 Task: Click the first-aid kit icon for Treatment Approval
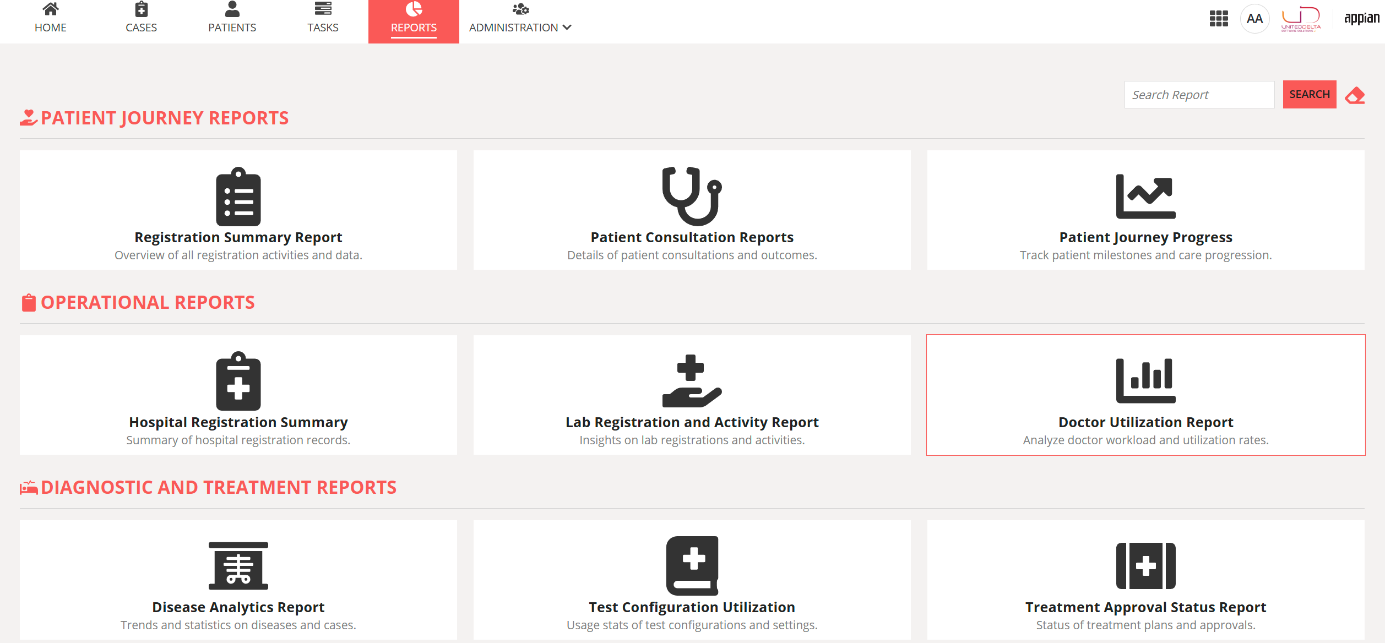coord(1145,566)
